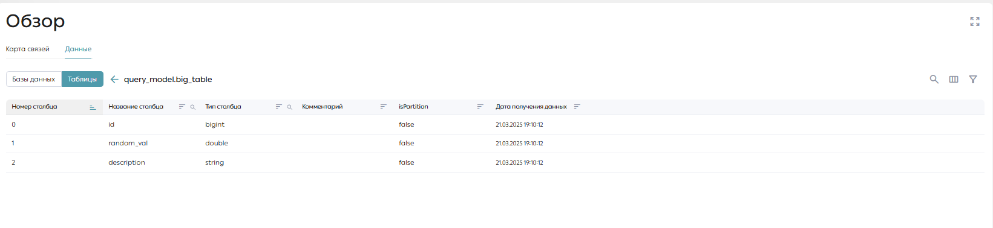Open the column settings icon
The height and width of the screenshot is (228, 993).
[x=953, y=79]
